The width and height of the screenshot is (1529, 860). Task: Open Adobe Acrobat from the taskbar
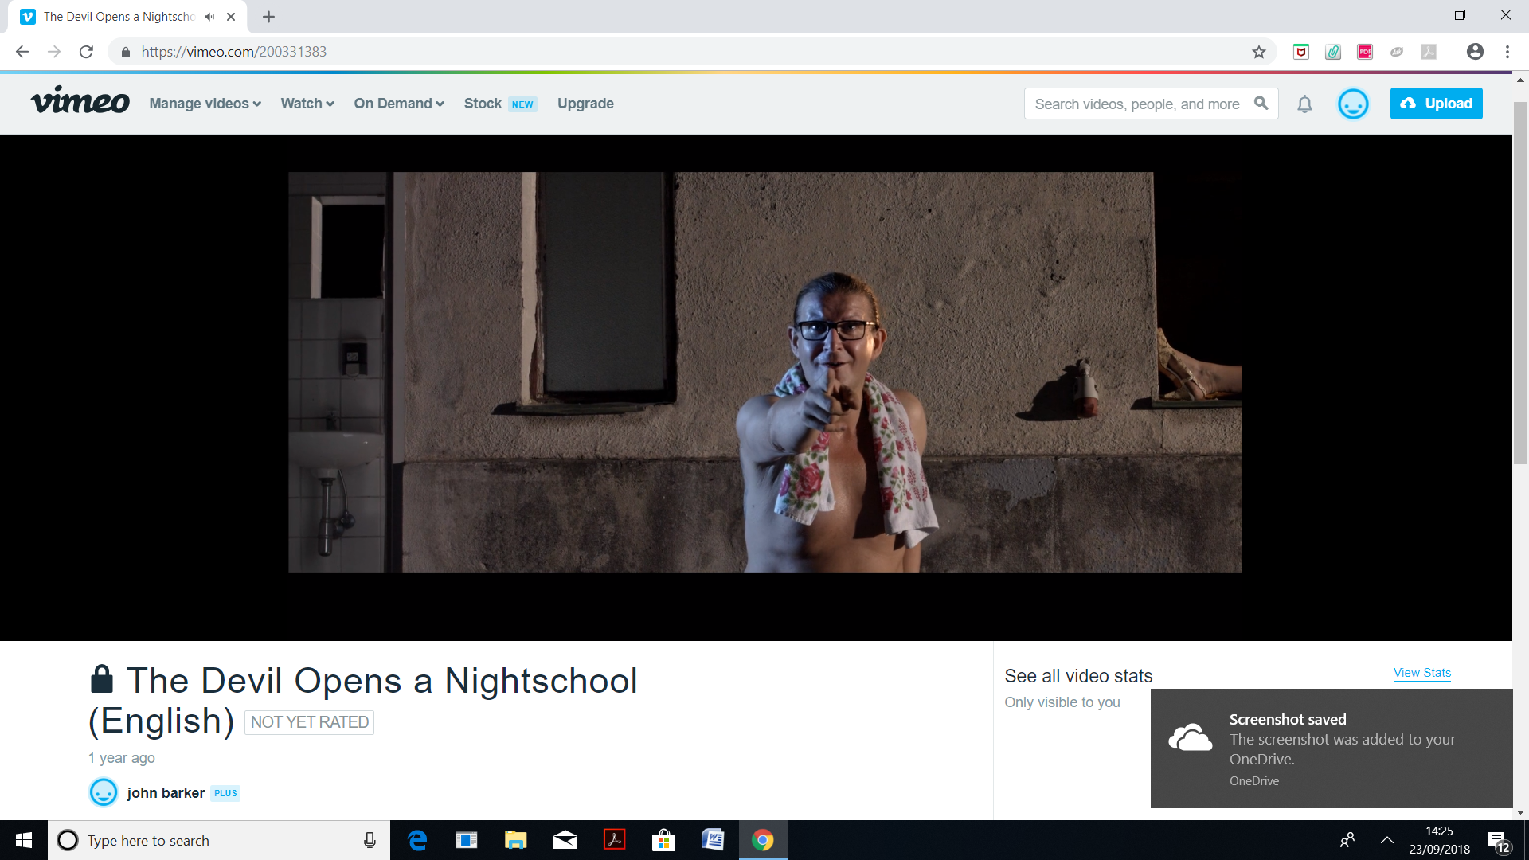(615, 840)
